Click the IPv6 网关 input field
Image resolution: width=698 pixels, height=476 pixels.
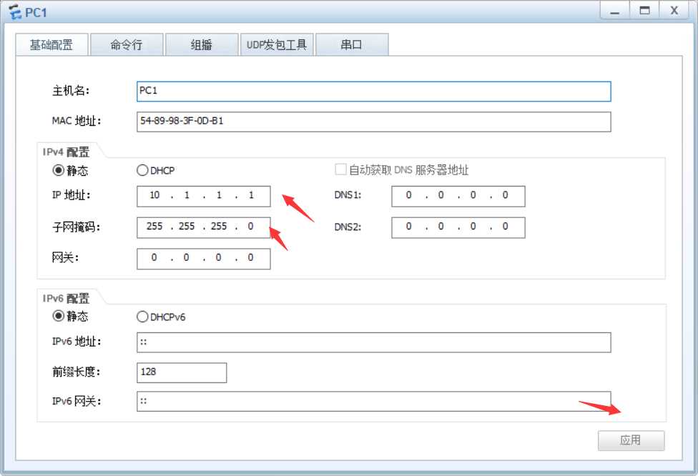pos(374,401)
